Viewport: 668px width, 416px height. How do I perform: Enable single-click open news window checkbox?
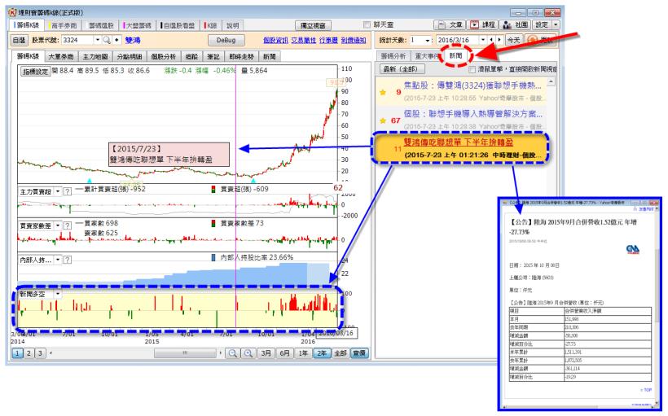[472, 69]
